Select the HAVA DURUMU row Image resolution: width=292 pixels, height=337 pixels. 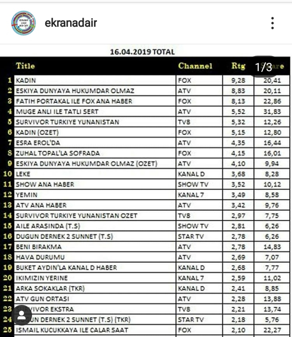pyautogui.click(x=40, y=257)
